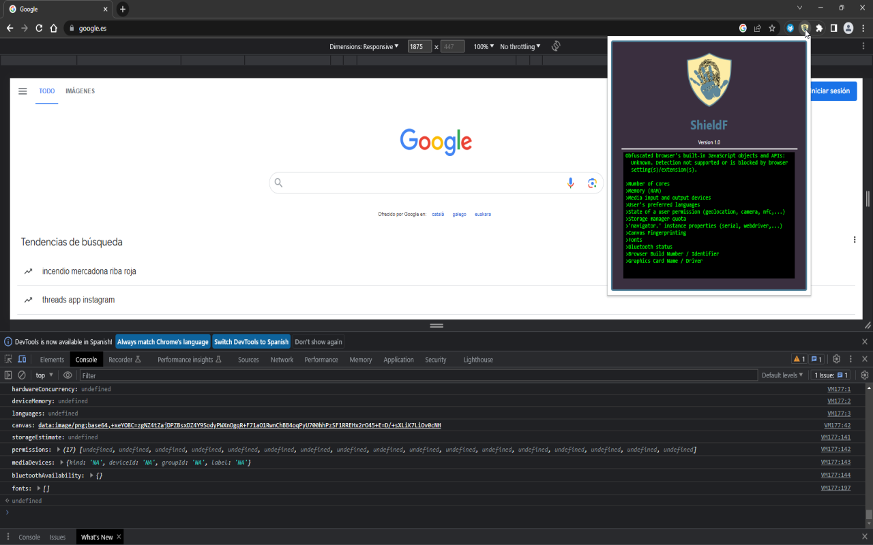Open the Extensions puzzle icon
873x545 pixels.
[819, 28]
